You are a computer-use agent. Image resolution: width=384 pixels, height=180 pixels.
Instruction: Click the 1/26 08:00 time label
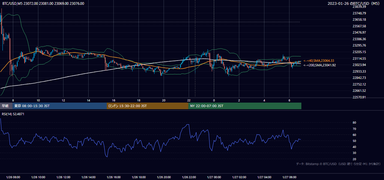pyautogui.click(x=13, y=177)
